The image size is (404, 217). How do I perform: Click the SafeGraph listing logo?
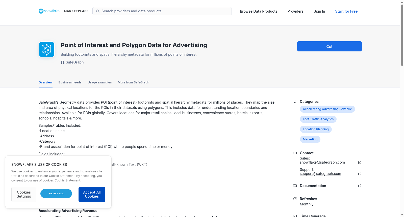click(x=47, y=49)
